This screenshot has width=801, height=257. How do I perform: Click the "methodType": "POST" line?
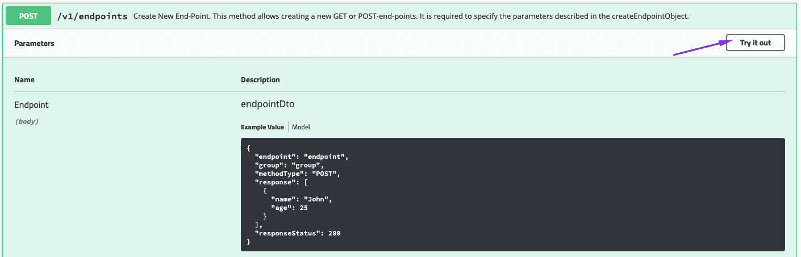click(297, 174)
